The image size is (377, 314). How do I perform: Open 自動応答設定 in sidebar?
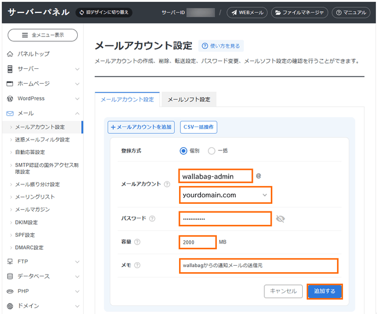30,152
